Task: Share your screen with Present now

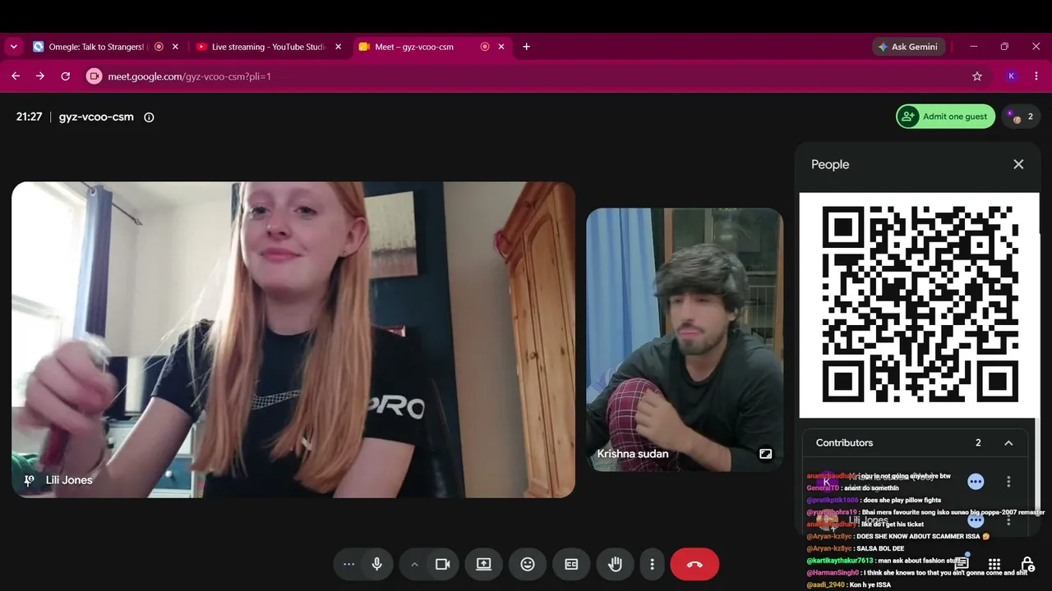Action: coord(483,564)
